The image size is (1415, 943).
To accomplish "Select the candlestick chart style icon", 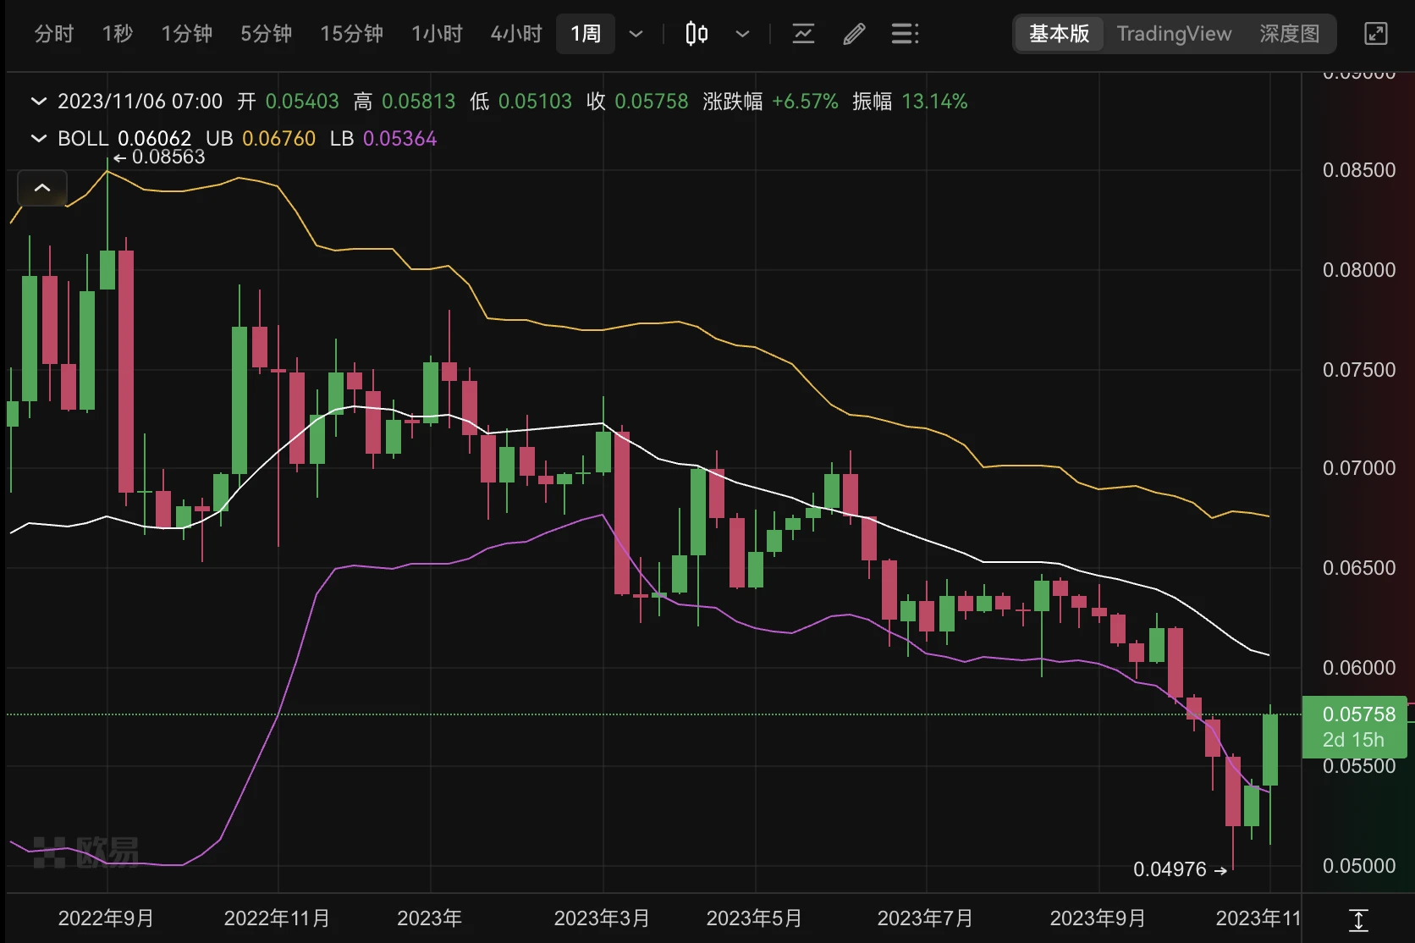I will [x=695, y=34].
